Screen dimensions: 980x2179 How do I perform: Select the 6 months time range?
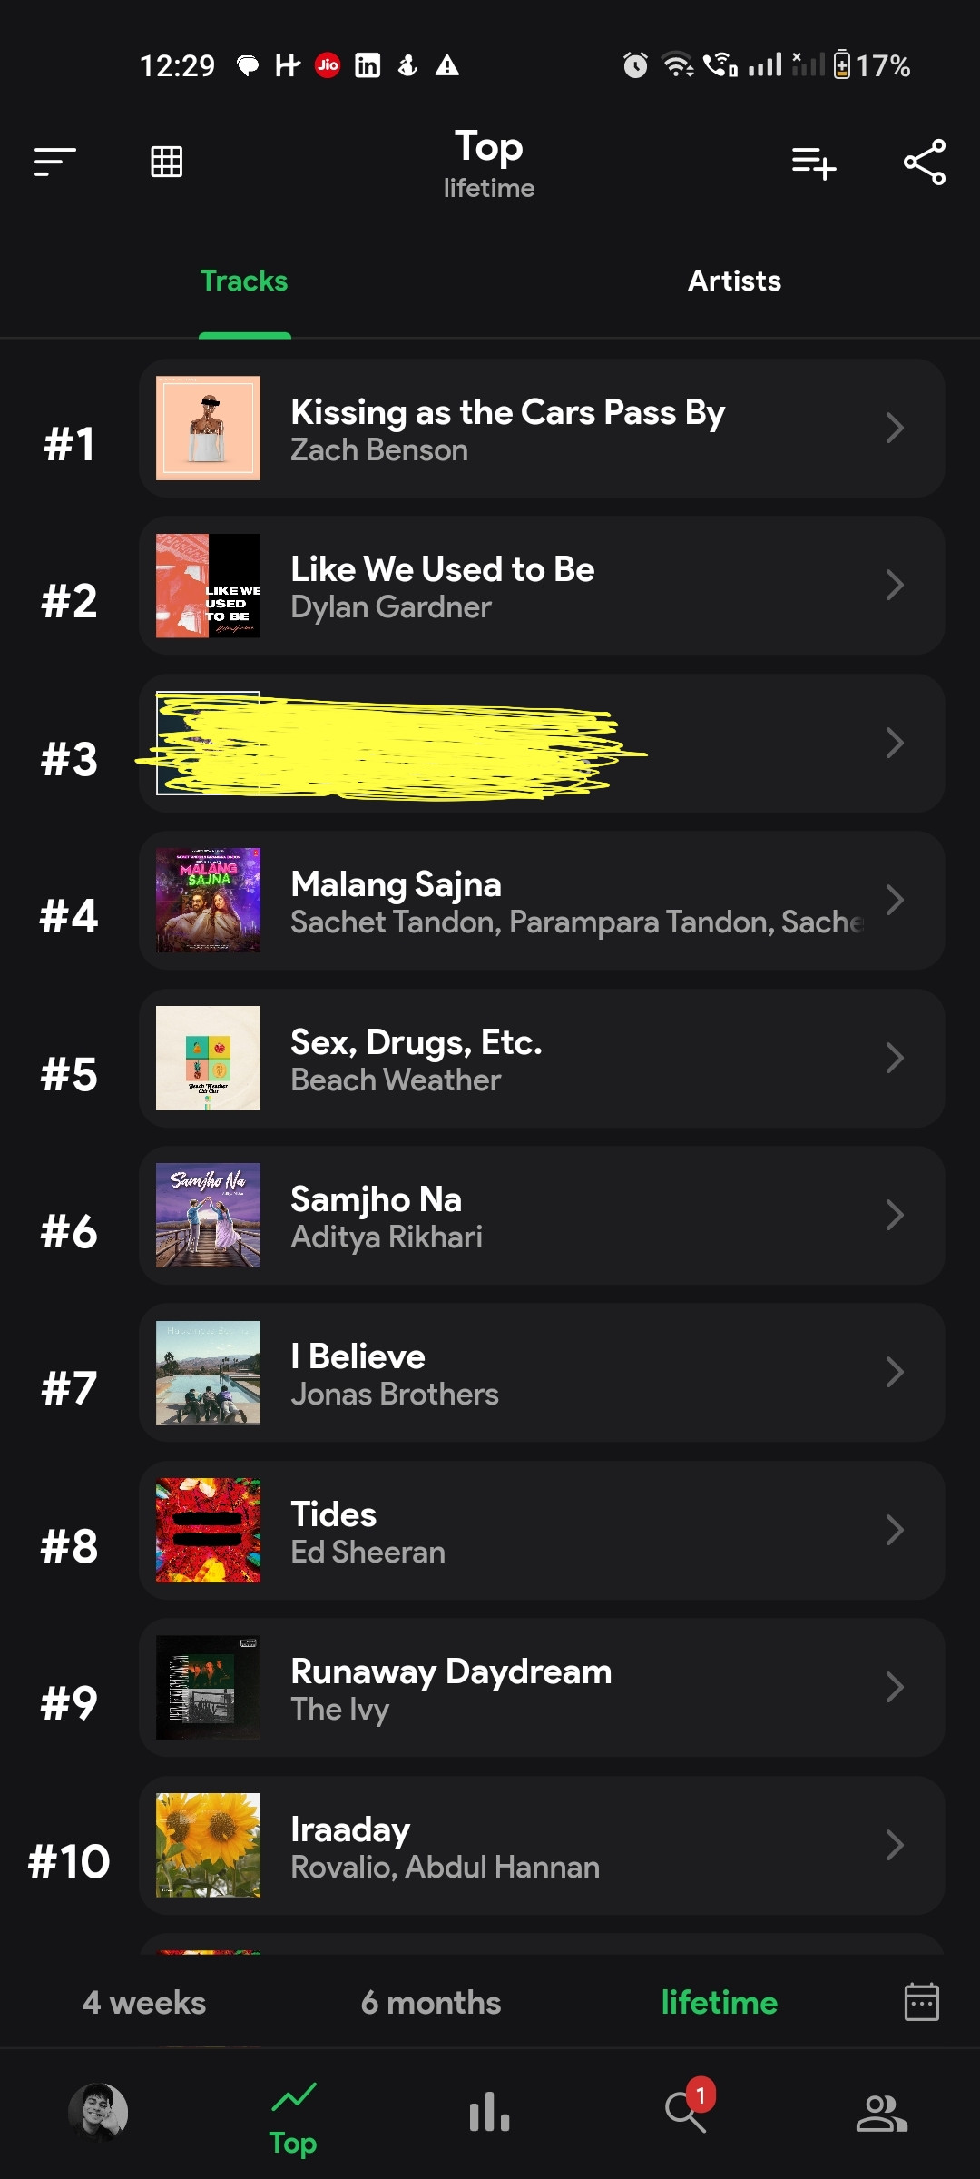coord(431,2002)
